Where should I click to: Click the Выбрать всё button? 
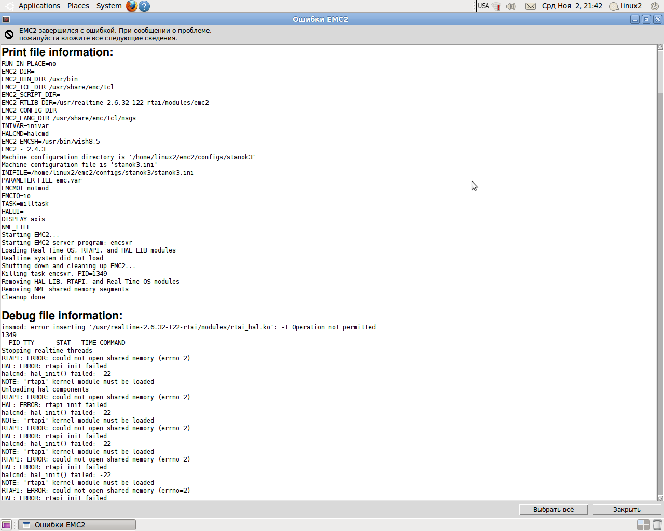click(554, 510)
